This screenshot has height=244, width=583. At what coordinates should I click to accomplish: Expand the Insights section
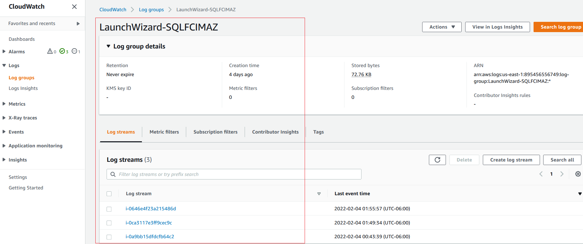click(x=4, y=160)
